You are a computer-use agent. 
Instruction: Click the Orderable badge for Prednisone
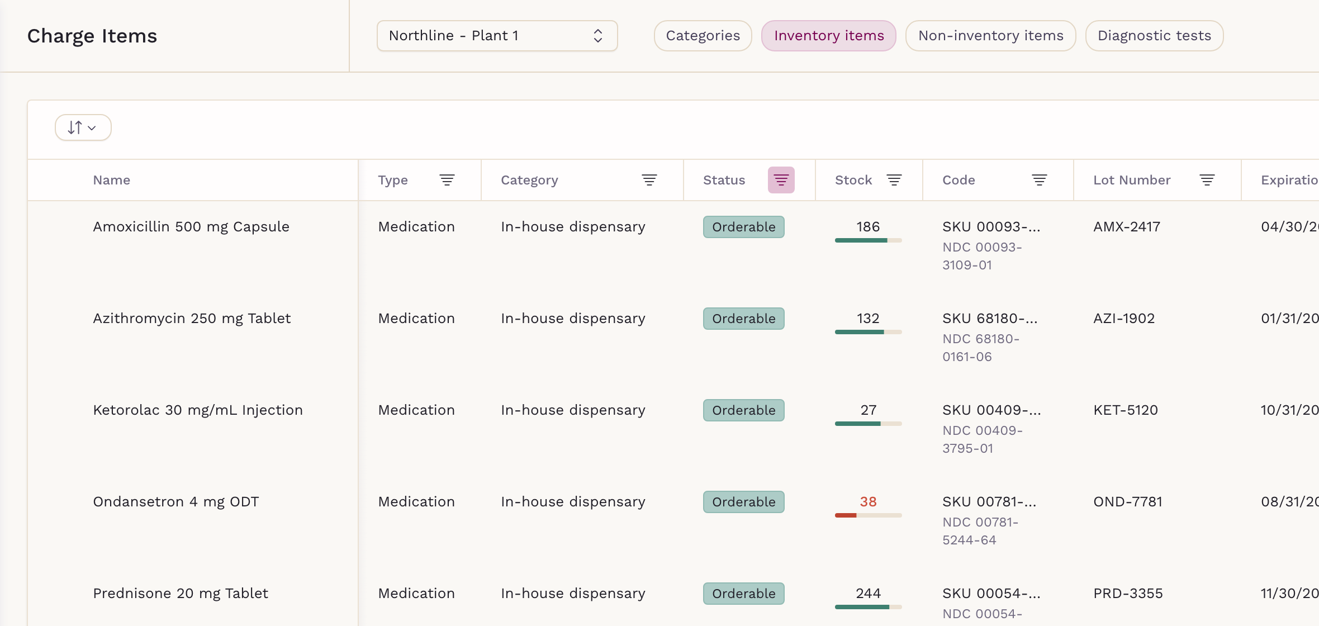(x=743, y=594)
